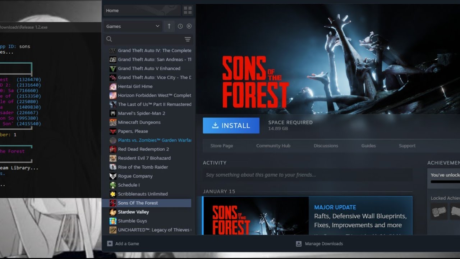
Task: Select Sons Of The Forest in library
Action: coord(147,203)
